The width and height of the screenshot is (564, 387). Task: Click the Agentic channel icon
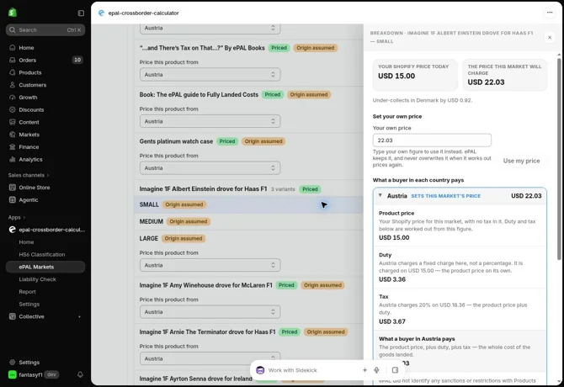(x=13, y=199)
